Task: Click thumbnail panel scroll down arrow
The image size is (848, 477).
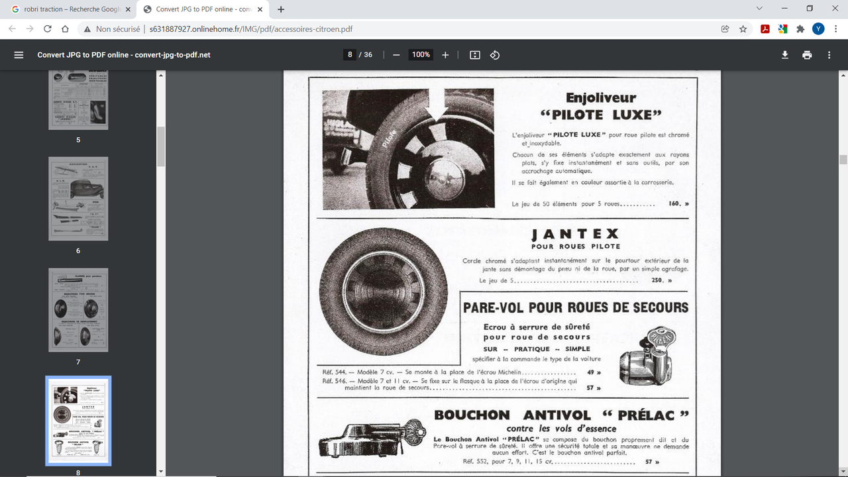Action: 161,472
